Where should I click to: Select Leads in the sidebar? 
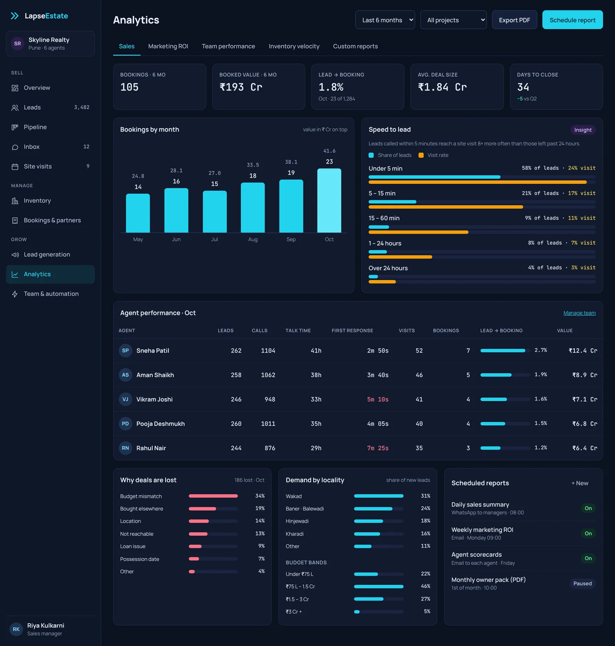tap(50, 108)
